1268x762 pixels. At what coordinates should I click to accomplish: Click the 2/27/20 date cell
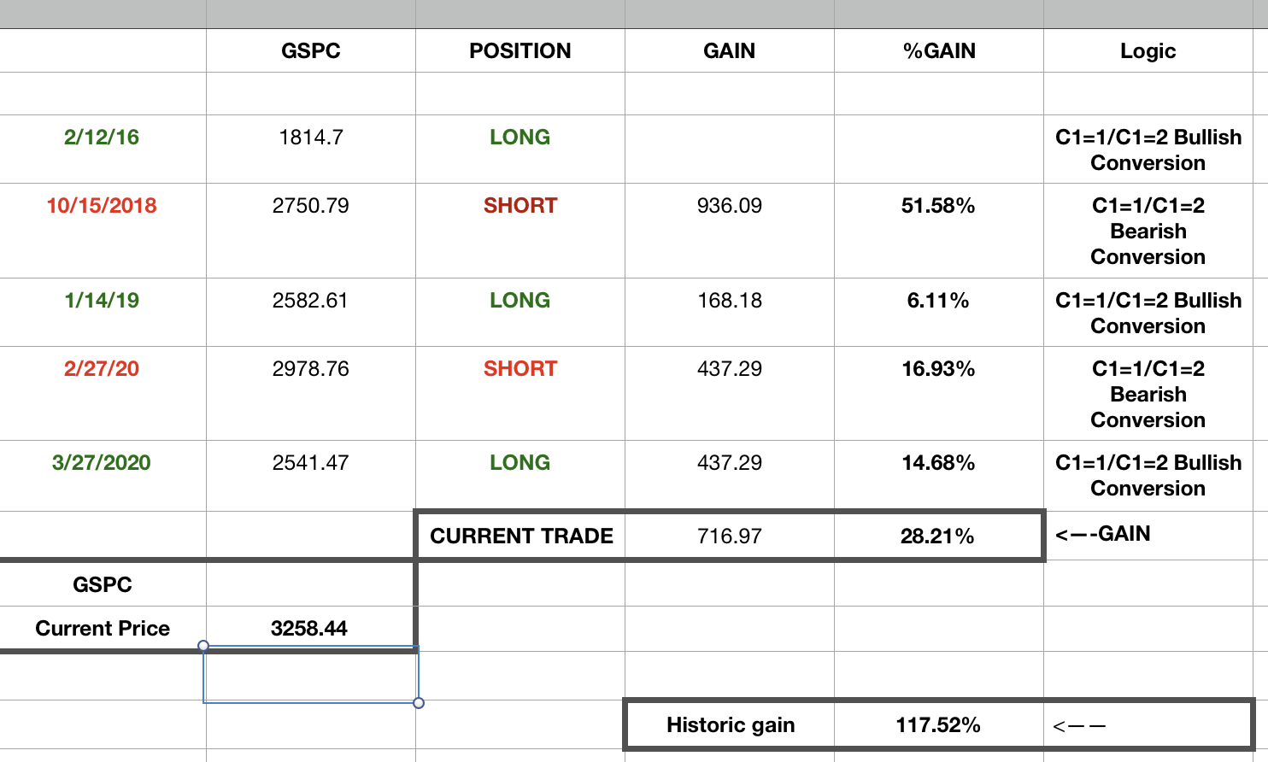pyautogui.click(x=102, y=369)
